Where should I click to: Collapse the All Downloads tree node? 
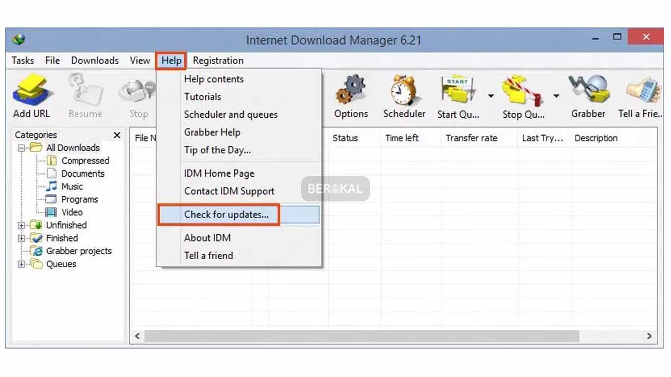[x=21, y=148]
